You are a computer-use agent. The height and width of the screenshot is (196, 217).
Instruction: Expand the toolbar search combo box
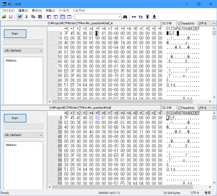tap(119, 17)
